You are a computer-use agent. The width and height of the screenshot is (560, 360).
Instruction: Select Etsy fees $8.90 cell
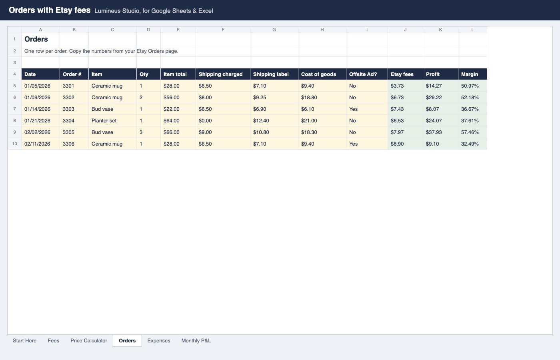(x=405, y=144)
